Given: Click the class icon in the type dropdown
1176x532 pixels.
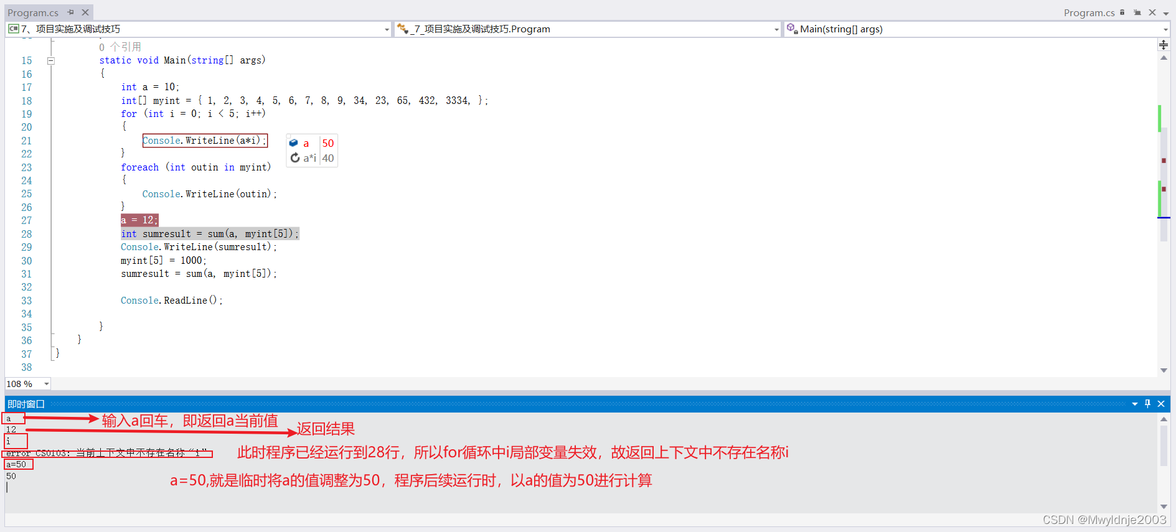Looking at the screenshot, I should pyautogui.click(x=403, y=29).
